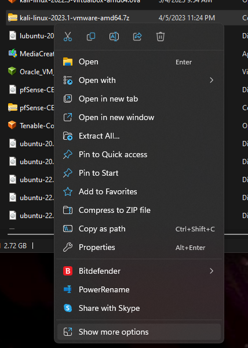The height and width of the screenshot is (348, 248).
Task: Click the Rename icon
Action: coord(114,37)
